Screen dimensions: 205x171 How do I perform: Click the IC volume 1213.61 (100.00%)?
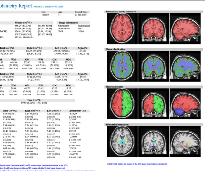(24, 37)
